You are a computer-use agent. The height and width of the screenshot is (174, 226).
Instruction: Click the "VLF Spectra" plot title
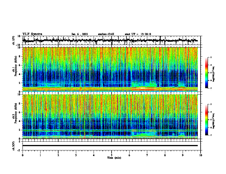(x=32, y=34)
